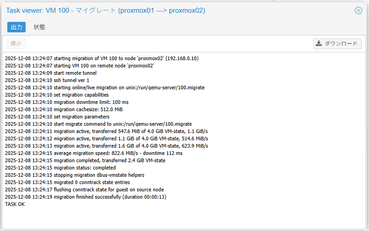Click the 'migration downtime limit: 100 ms' line

click(67, 102)
